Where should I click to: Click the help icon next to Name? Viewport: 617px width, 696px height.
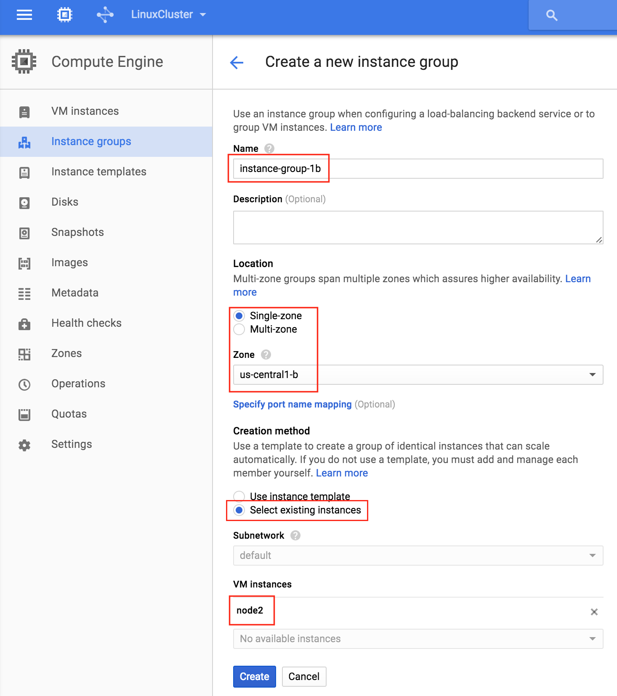[269, 148]
